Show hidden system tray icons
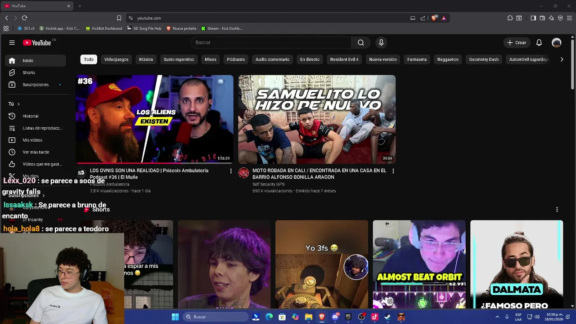Screen dimensions: 576x324 tap(497, 317)
